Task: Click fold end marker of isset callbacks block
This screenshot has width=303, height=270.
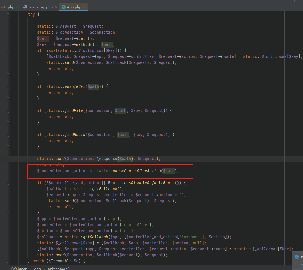Action: (x=8, y=75)
